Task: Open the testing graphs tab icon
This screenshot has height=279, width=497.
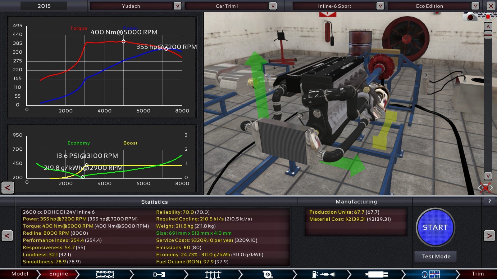Action: tap(431, 274)
